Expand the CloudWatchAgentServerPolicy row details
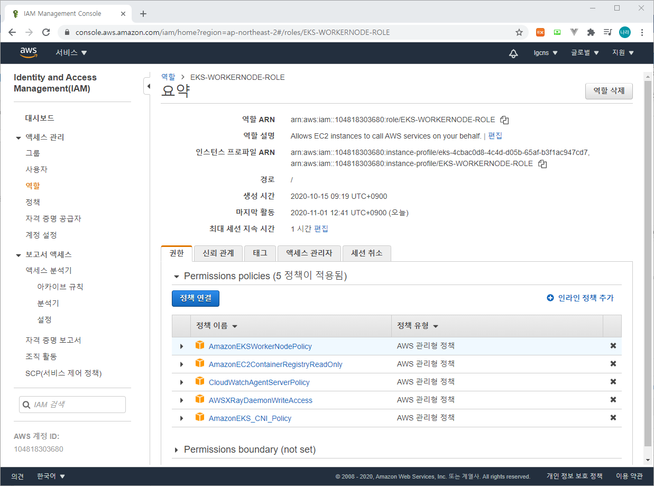 (x=181, y=382)
